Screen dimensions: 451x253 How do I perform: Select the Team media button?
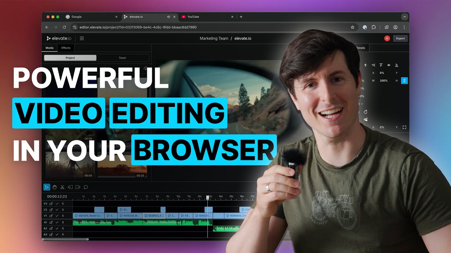click(122, 58)
